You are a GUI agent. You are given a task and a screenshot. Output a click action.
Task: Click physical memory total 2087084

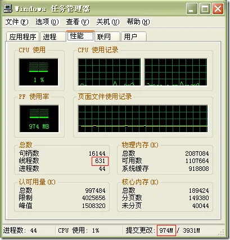[197, 153]
